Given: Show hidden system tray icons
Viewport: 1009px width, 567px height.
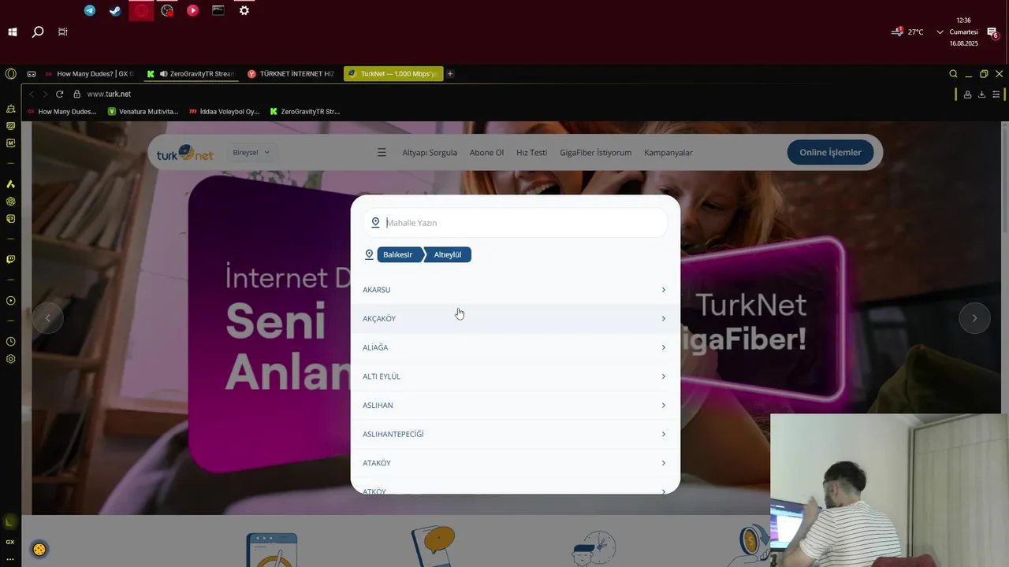Looking at the screenshot, I should (940, 32).
